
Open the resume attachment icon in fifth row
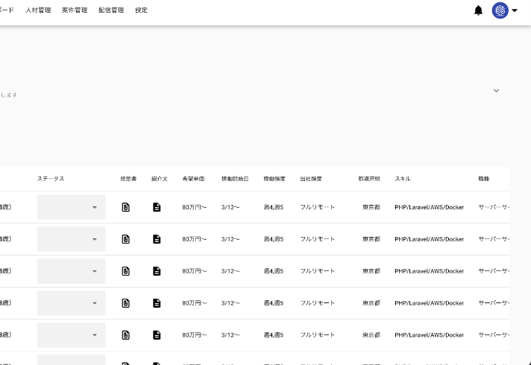click(x=125, y=335)
